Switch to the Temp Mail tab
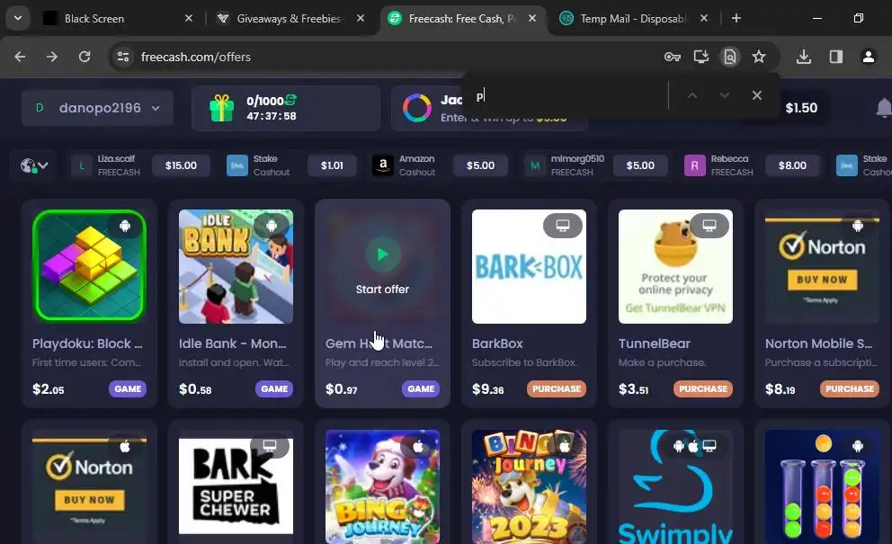 633,19
